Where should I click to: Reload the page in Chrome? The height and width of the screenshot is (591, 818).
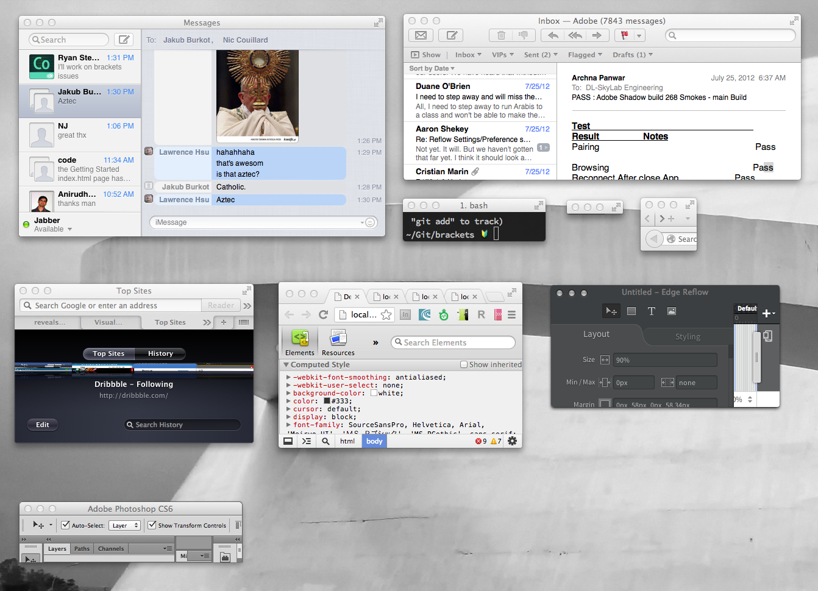tap(324, 314)
